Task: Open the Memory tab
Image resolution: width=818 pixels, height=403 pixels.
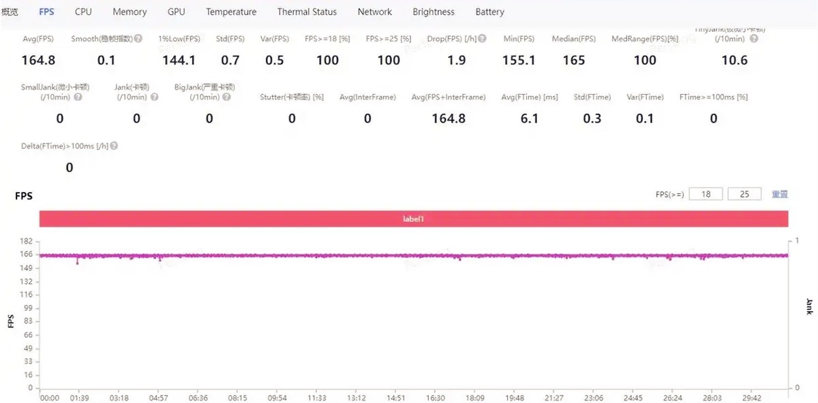Action: pyautogui.click(x=130, y=12)
